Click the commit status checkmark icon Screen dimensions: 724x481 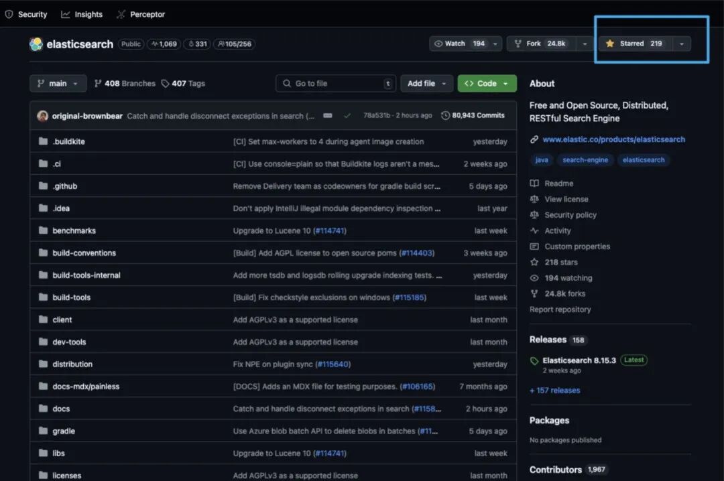tap(347, 115)
